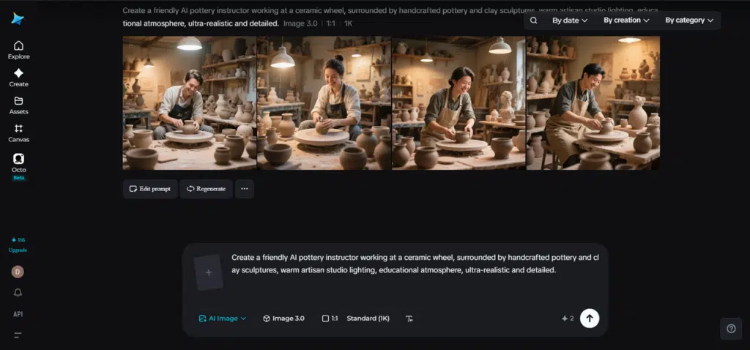Open the help question mark button
This screenshot has height=350, width=750.
[x=731, y=329]
